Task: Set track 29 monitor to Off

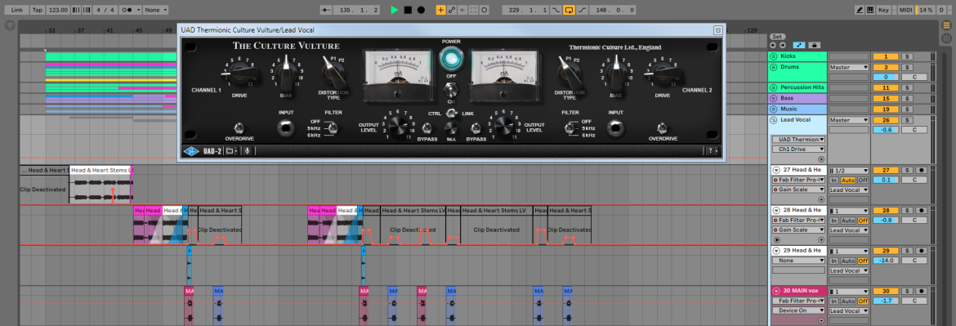Action: pyautogui.click(x=863, y=261)
